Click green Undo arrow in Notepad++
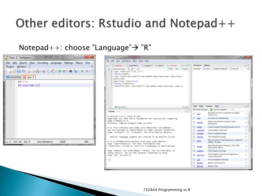 (59, 71)
